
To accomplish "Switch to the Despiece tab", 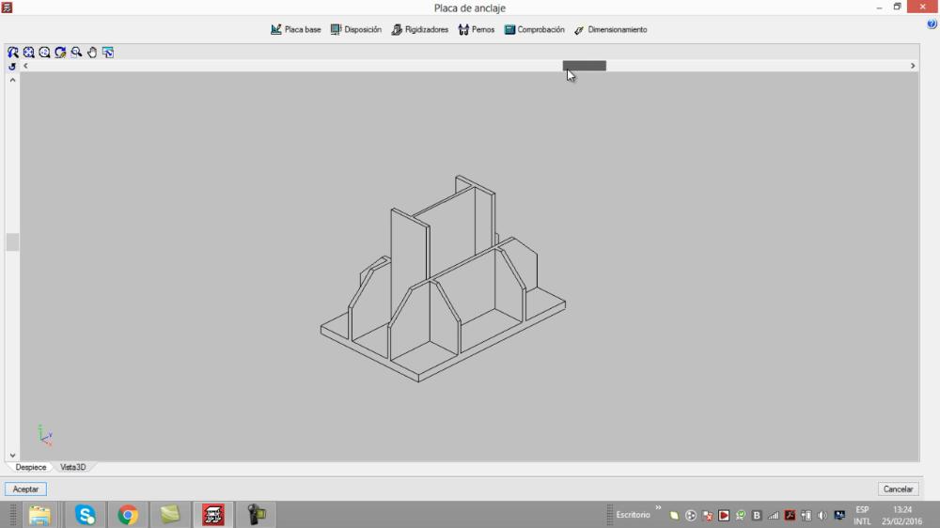I will click(x=31, y=467).
